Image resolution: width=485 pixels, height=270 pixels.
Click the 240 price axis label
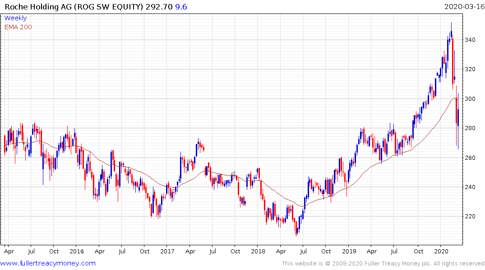[x=470, y=187]
